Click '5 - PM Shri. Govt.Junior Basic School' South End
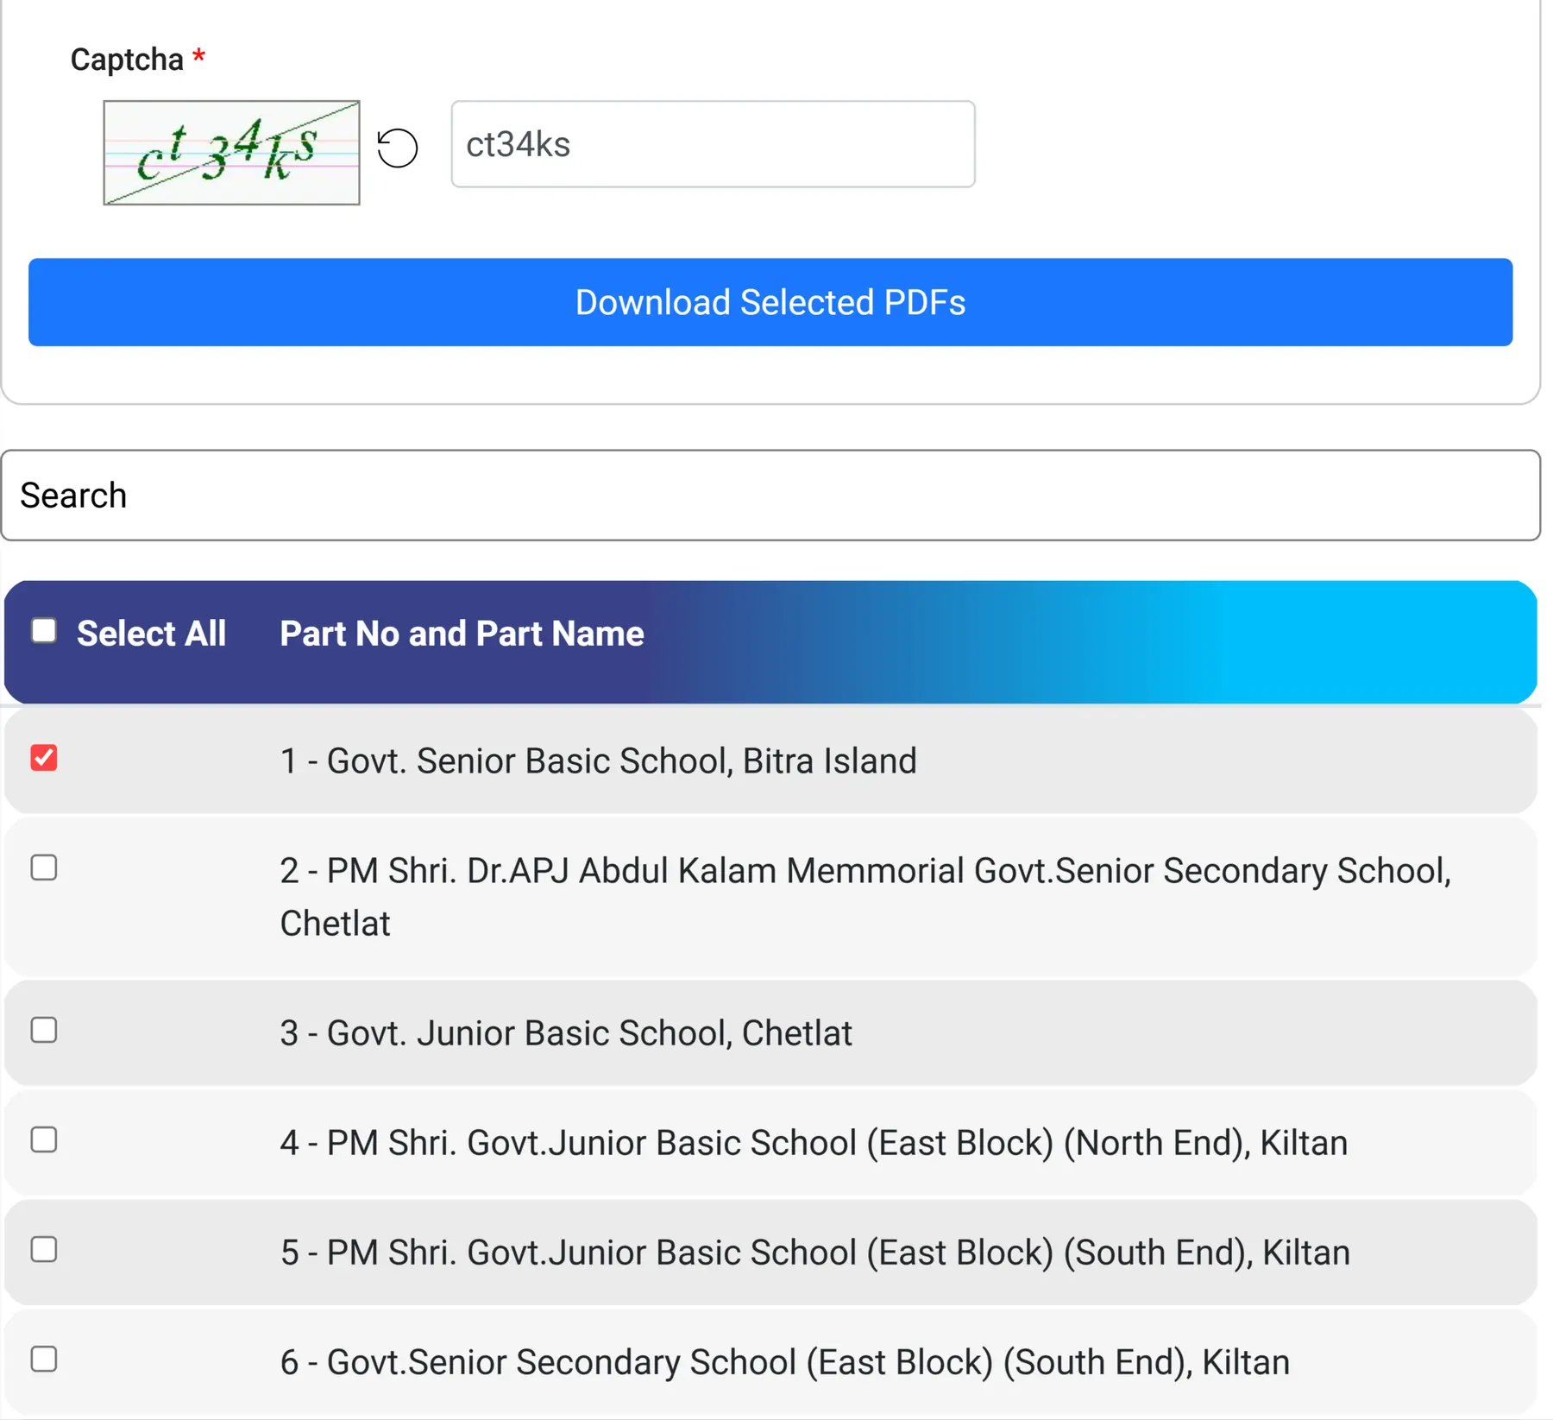Viewport: 1553px width, 1420px height. [x=815, y=1253]
